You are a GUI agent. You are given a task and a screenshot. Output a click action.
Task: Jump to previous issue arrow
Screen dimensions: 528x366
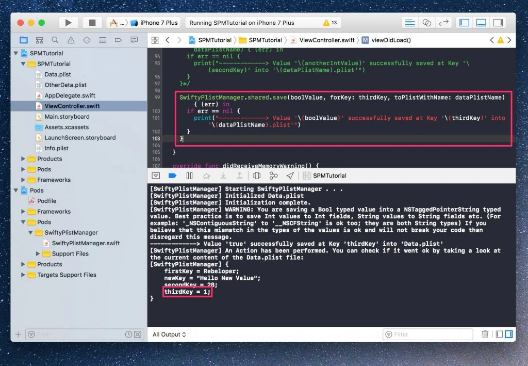click(x=492, y=40)
